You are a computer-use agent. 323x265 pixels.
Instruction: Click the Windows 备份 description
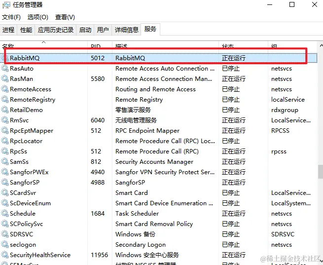tap(135, 234)
